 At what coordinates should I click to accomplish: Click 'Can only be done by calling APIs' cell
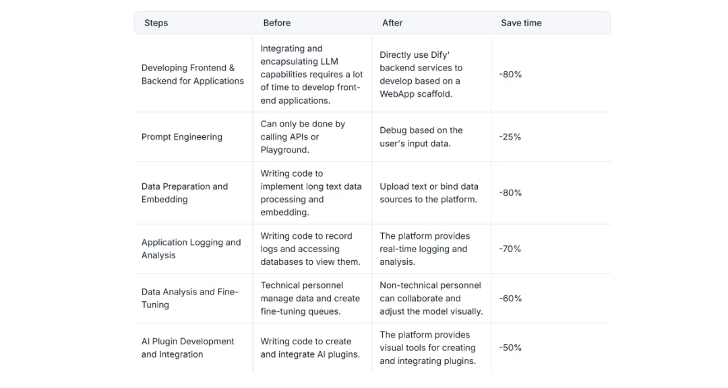coord(303,137)
